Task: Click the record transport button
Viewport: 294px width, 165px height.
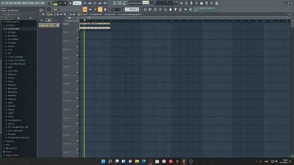Action: click(x=70, y=3)
